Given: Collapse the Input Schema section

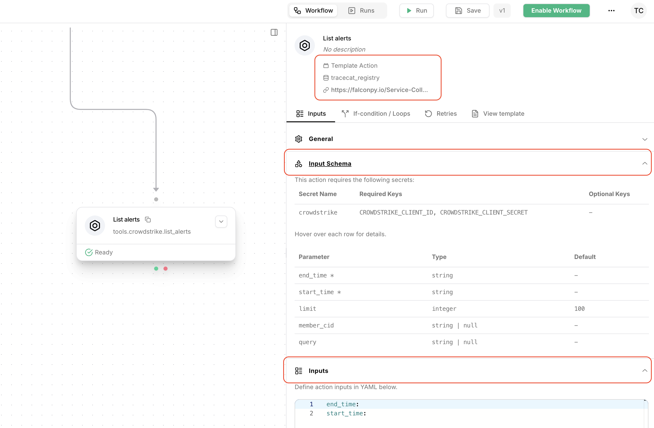Looking at the screenshot, I should (x=644, y=163).
